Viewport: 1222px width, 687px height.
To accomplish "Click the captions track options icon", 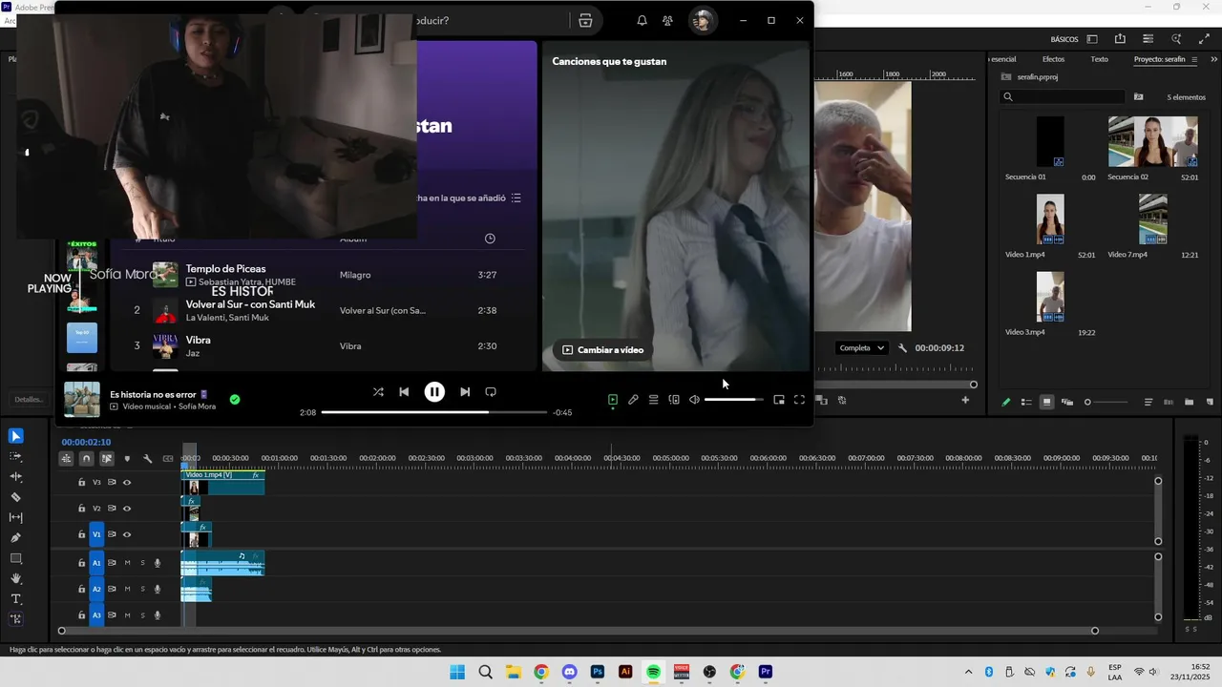I will click(168, 459).
